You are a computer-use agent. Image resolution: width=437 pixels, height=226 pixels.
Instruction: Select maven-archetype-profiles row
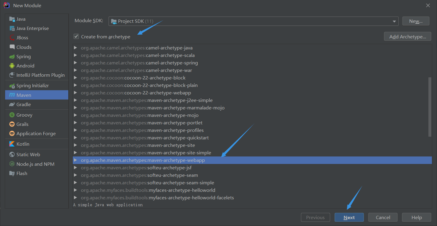click(x=252, y=130)
